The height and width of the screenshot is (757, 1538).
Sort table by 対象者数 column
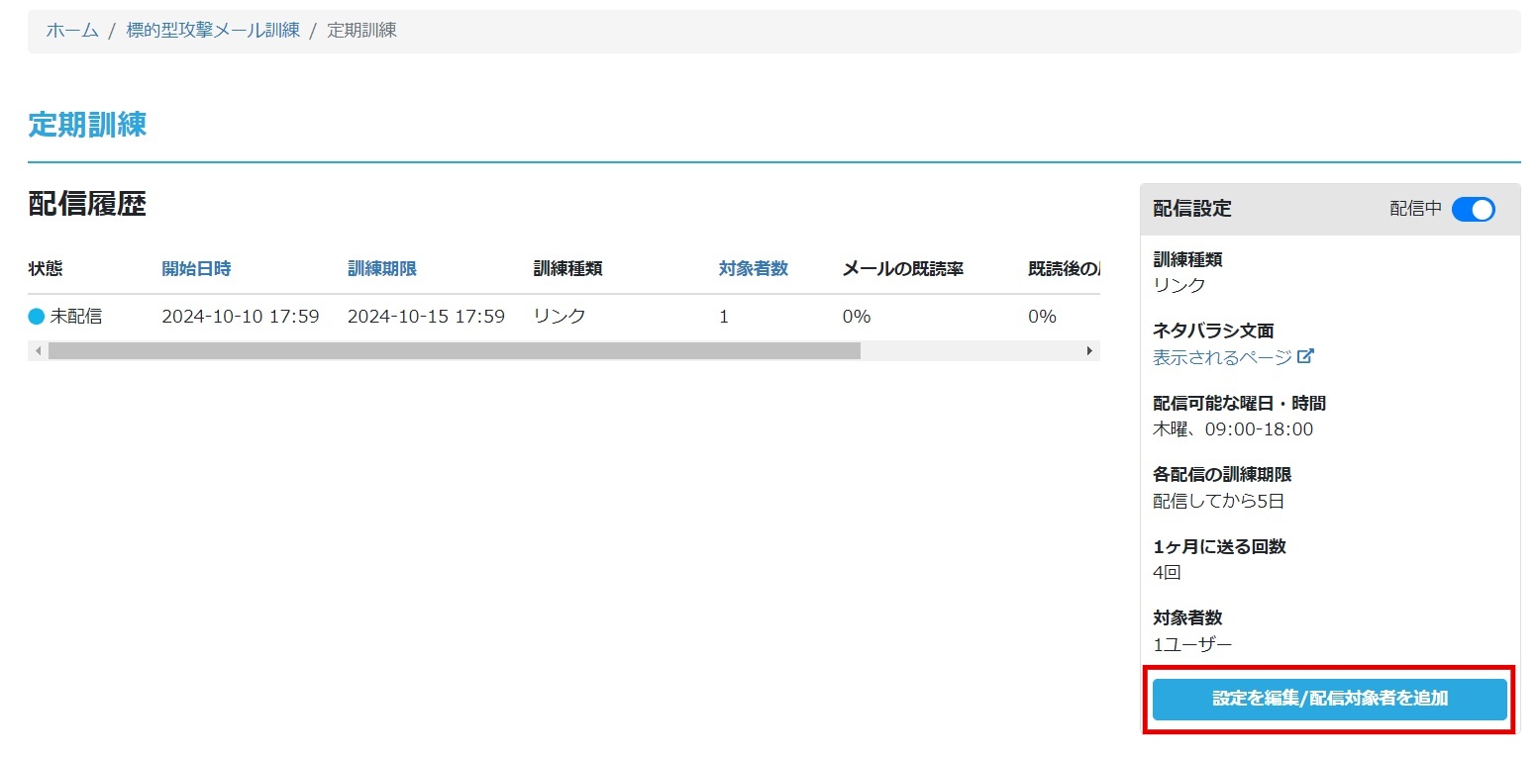753,268
